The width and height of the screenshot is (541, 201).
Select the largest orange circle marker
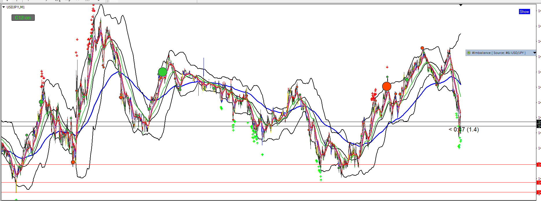point(387,86)
